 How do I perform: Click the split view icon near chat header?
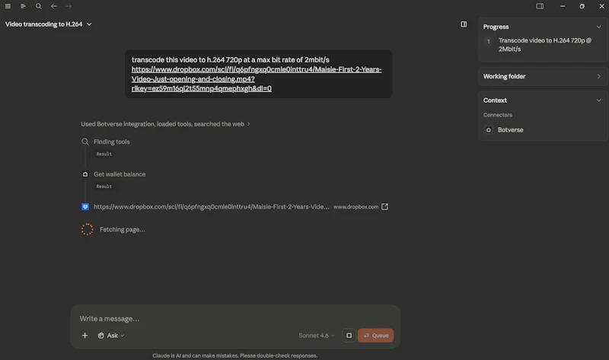tap(464, 24)
